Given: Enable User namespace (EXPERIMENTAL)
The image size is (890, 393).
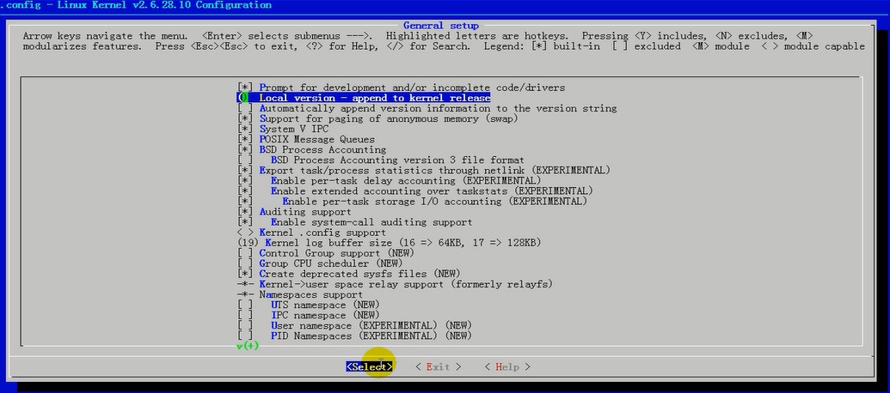Looking at the screenshot, I should (355, 325).
